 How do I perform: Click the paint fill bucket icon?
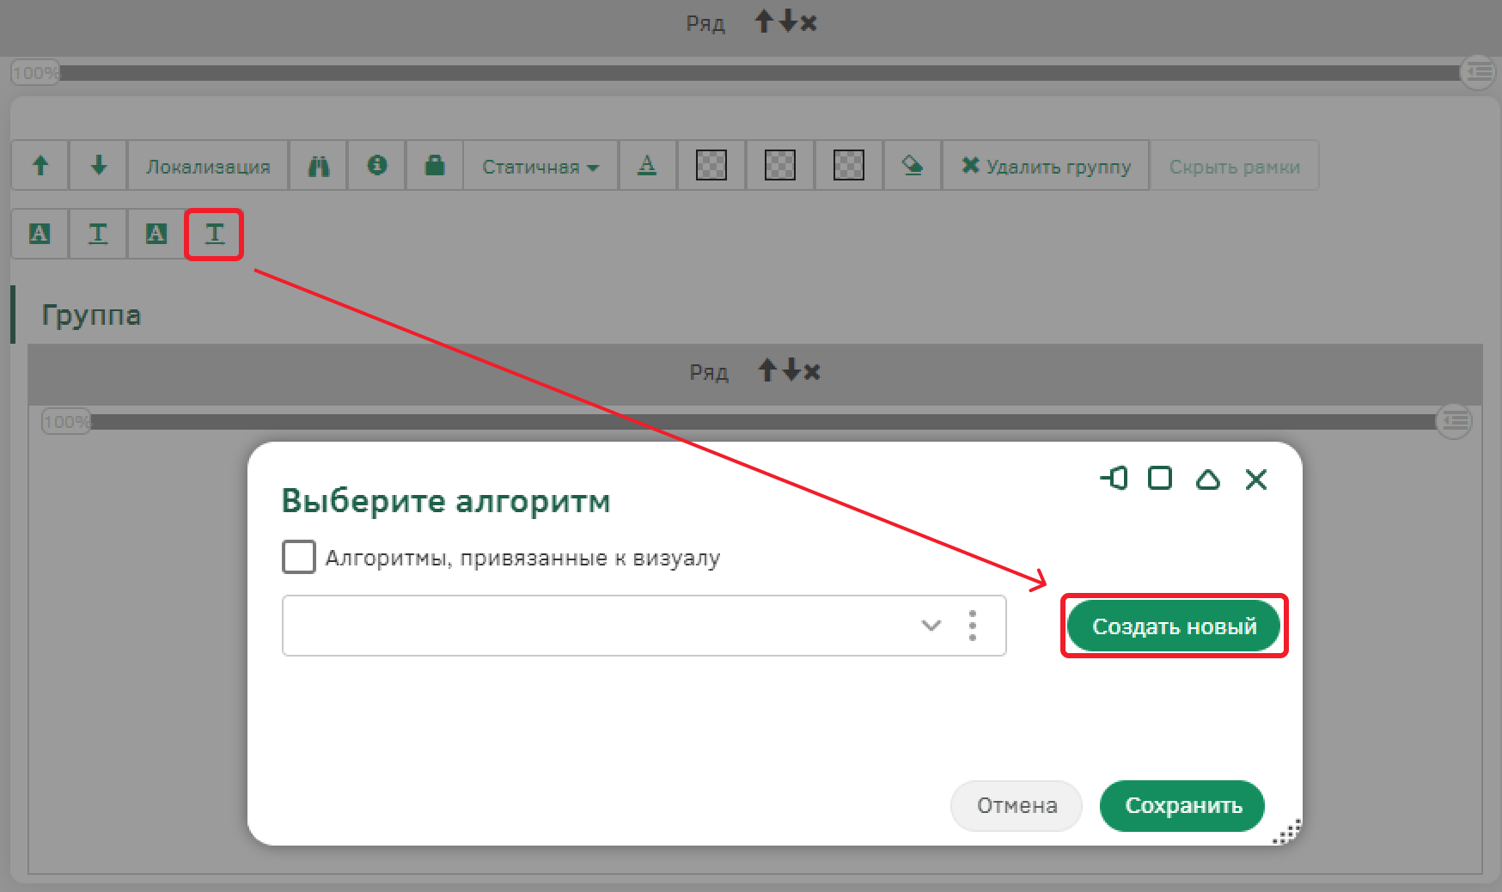click(913, 166)
